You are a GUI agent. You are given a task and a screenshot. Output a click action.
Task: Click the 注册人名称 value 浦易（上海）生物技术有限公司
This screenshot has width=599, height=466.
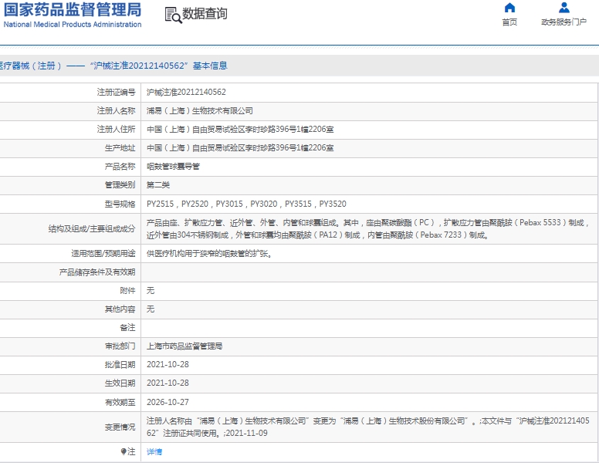[x=200, y=111]
